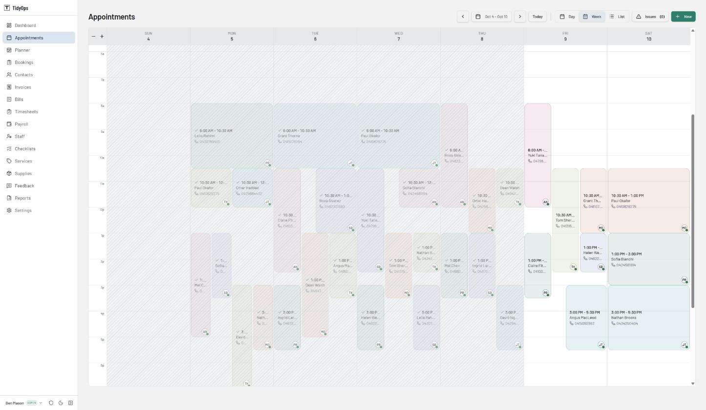Open the Invoices page
The image size is (706, 410).
39,87
